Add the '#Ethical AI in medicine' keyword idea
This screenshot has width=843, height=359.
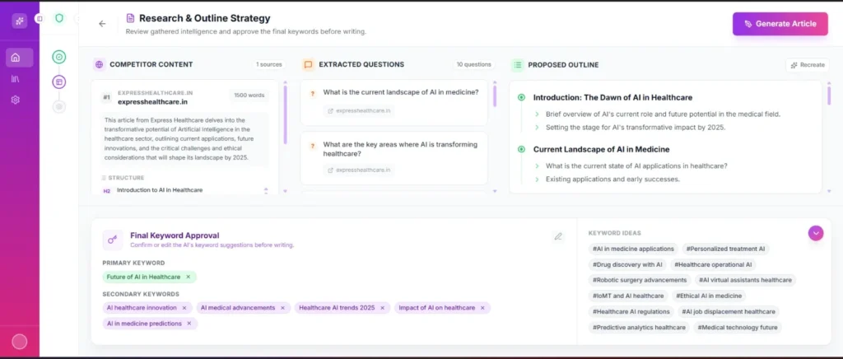point(709,296)
